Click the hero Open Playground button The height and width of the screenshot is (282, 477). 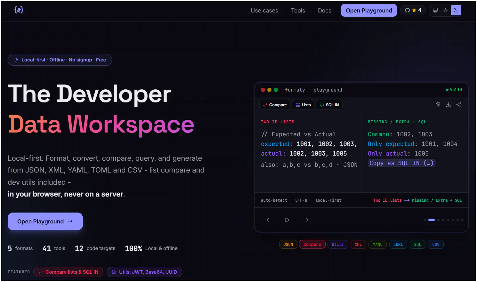(x=45, y=222)
